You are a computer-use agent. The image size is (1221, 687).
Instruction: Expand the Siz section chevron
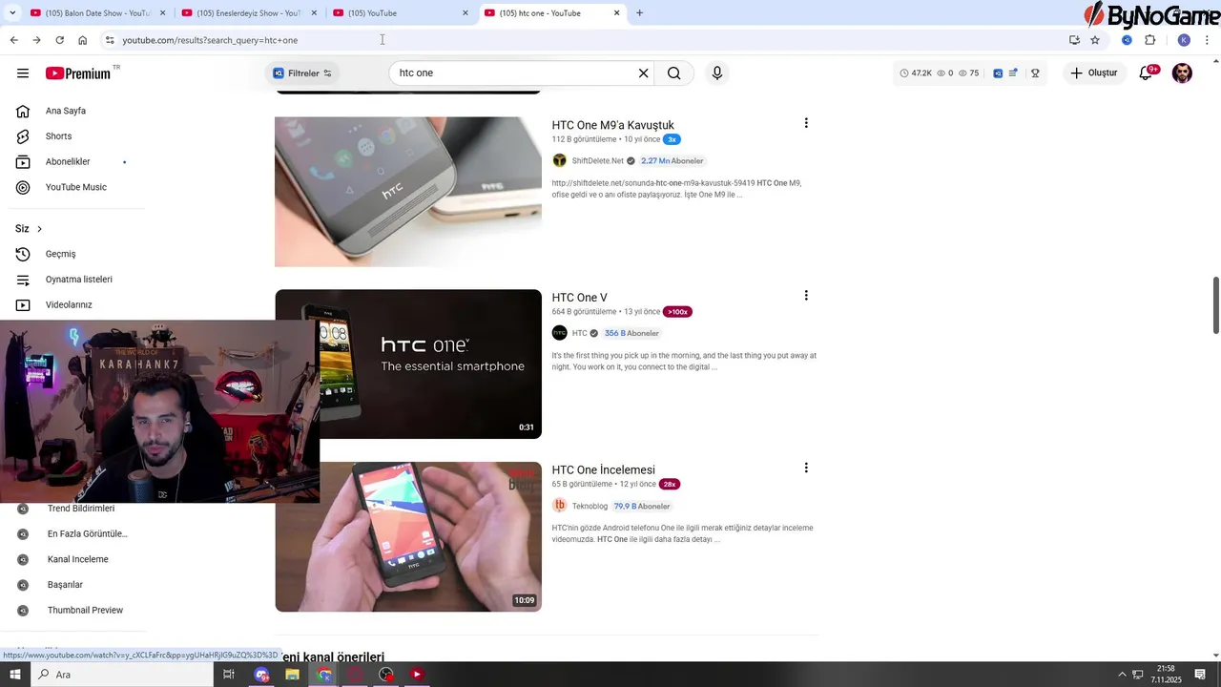39,229
